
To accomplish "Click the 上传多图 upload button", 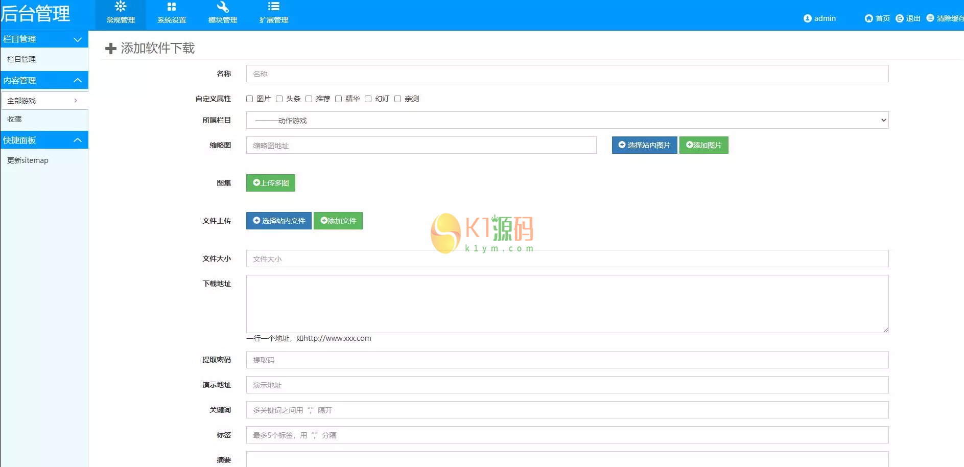I will (x=270, y=182).
